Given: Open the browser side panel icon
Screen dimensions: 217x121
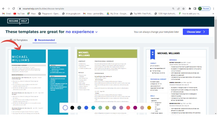Looking at the screenshot, I should [x=195, y=9].
